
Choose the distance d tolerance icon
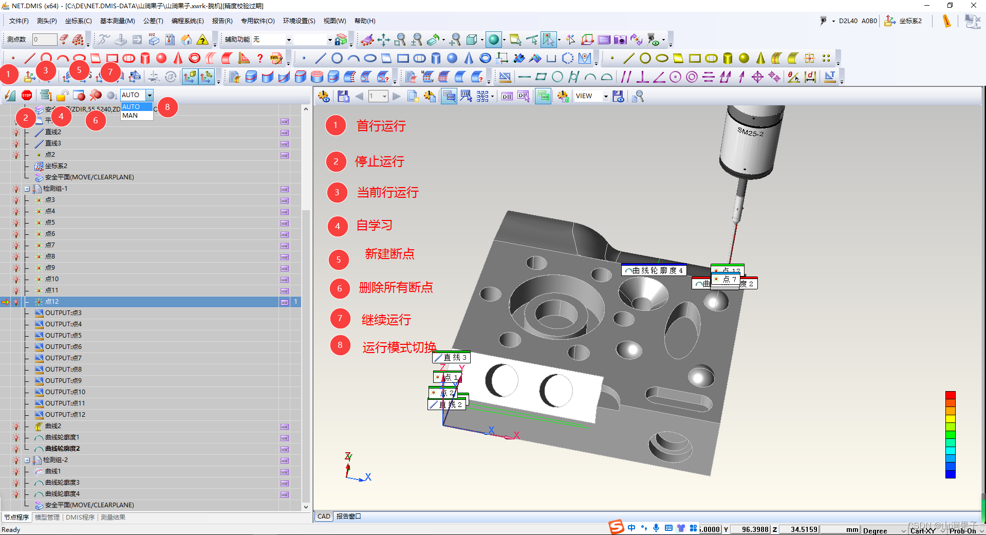810,77
